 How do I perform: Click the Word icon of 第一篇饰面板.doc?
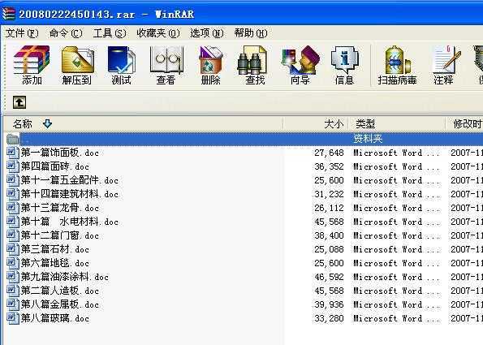point(13,153)
